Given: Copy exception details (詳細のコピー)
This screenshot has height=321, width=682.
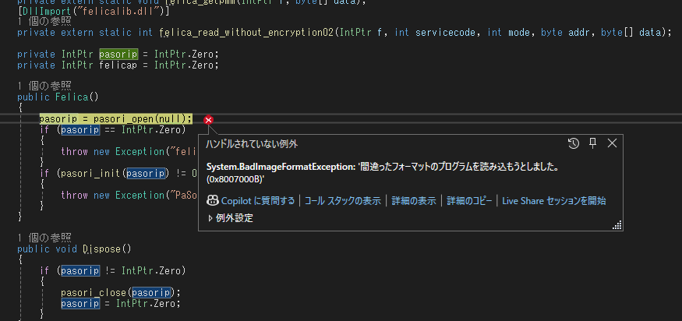Looking at the screenshot, I should [469, 201].
